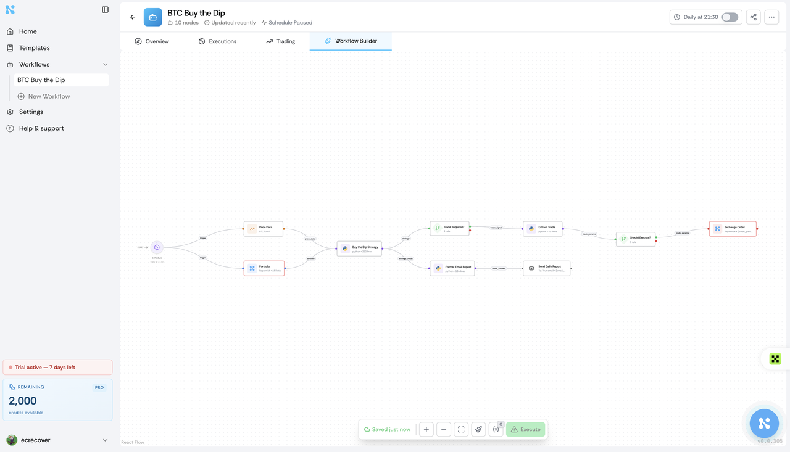Select the Schedule trigger clock node
Viewport: 790px width, 452px height.
pyautogui.click(x=157, y=247)
